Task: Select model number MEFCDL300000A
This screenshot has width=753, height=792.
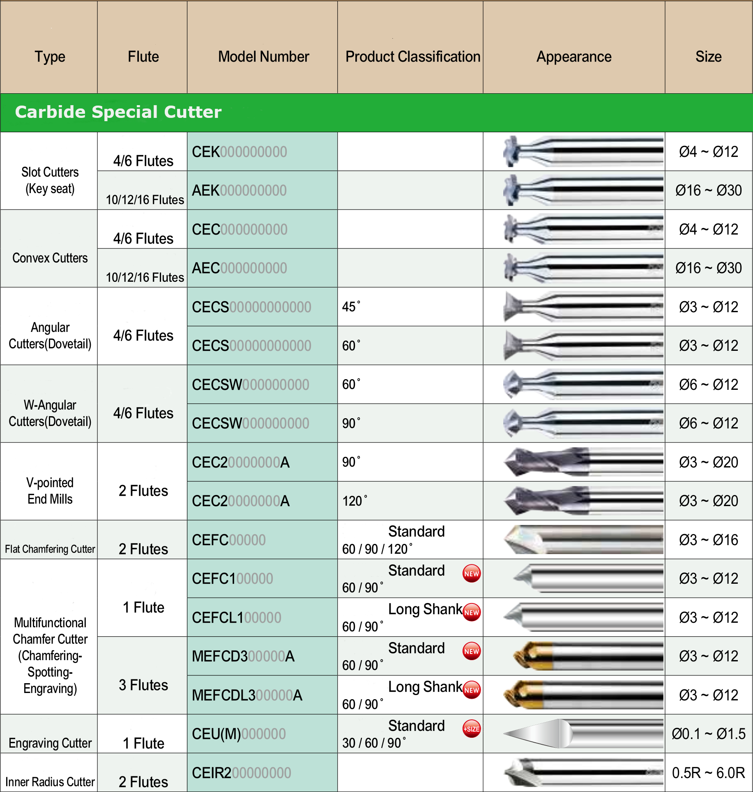Action: pos(247,695)
